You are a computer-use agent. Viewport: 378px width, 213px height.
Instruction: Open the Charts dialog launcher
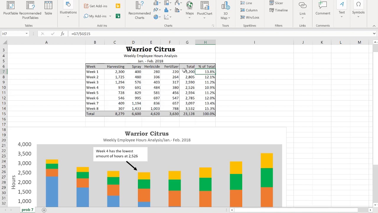(x=213, y=26)
